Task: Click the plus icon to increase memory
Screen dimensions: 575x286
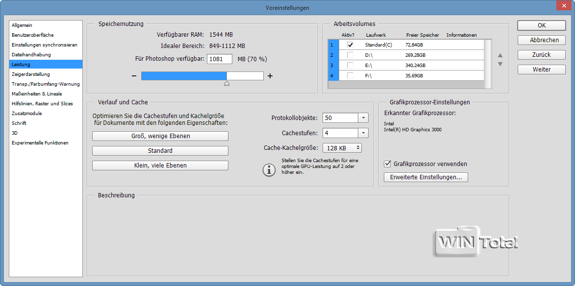Action: click(270, 76)
